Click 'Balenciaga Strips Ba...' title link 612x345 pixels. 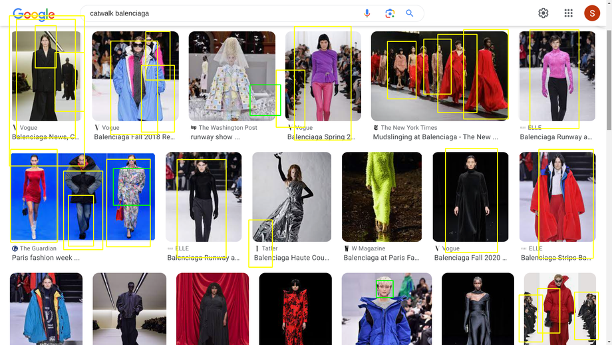tap(556, 258)
